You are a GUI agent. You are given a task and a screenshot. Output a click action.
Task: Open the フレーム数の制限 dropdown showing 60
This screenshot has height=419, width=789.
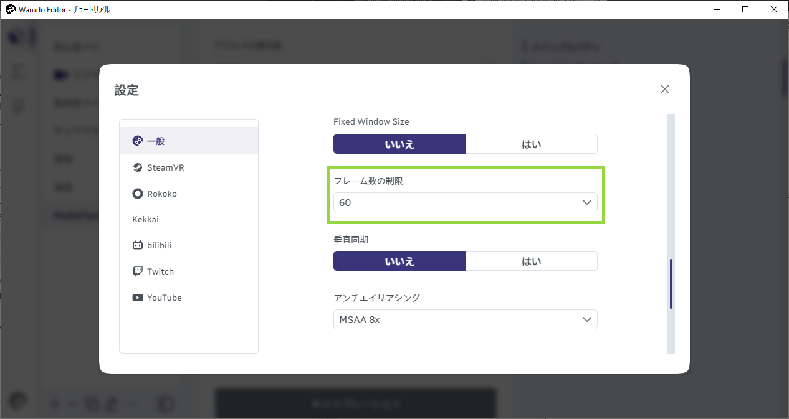466,202
